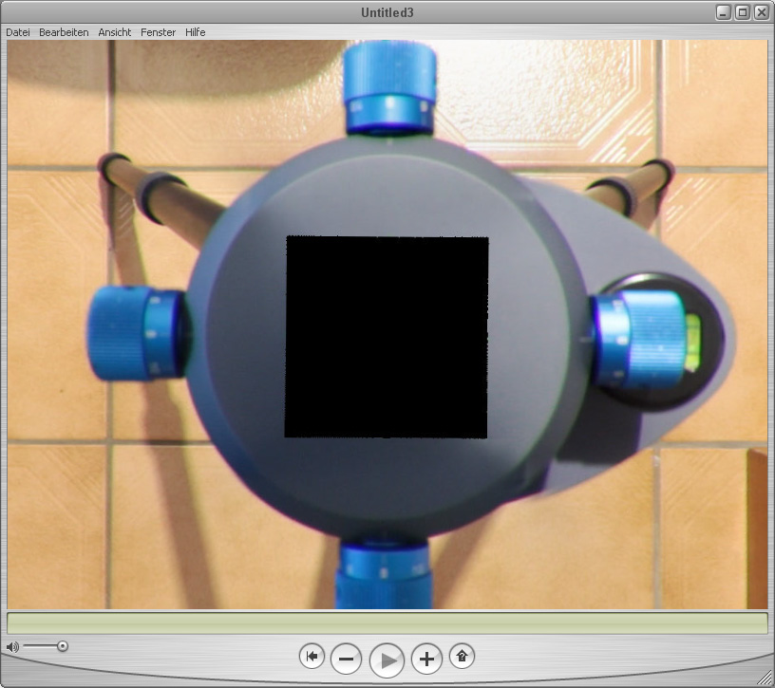Click the back arrow button in controller

click(312, 656)
